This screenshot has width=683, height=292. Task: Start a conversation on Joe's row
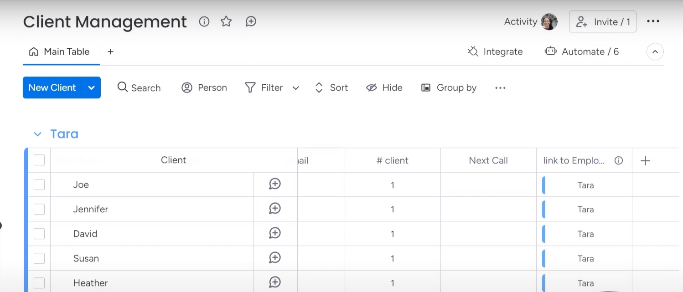click(x=274, y=184)
